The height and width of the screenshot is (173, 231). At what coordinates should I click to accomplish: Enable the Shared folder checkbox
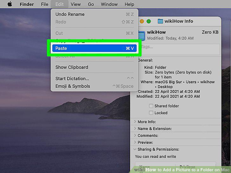[151, 106]
